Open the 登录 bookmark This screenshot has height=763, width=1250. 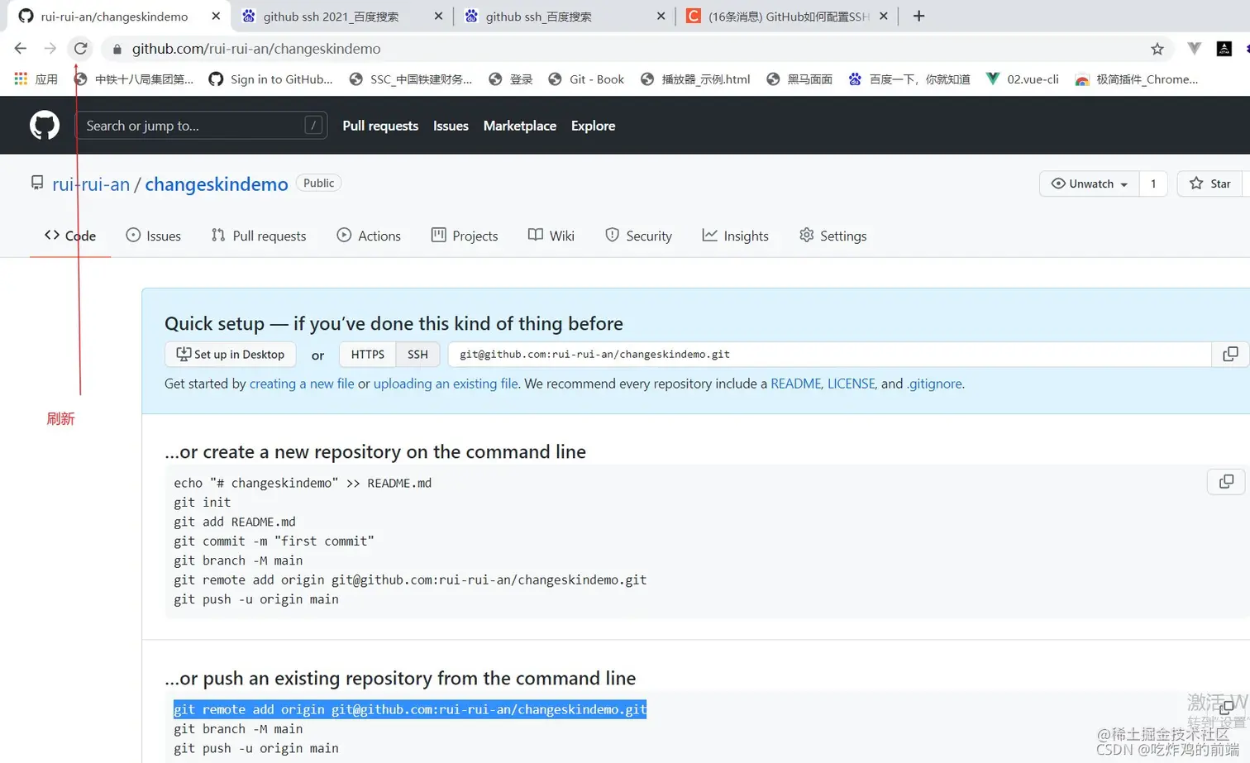510,79
